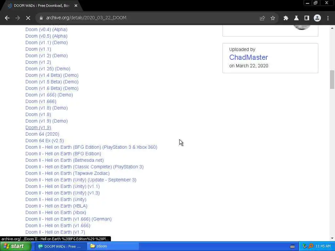
Task: Switch to zdoom folder taskbar button
Action: click(113, 246)
